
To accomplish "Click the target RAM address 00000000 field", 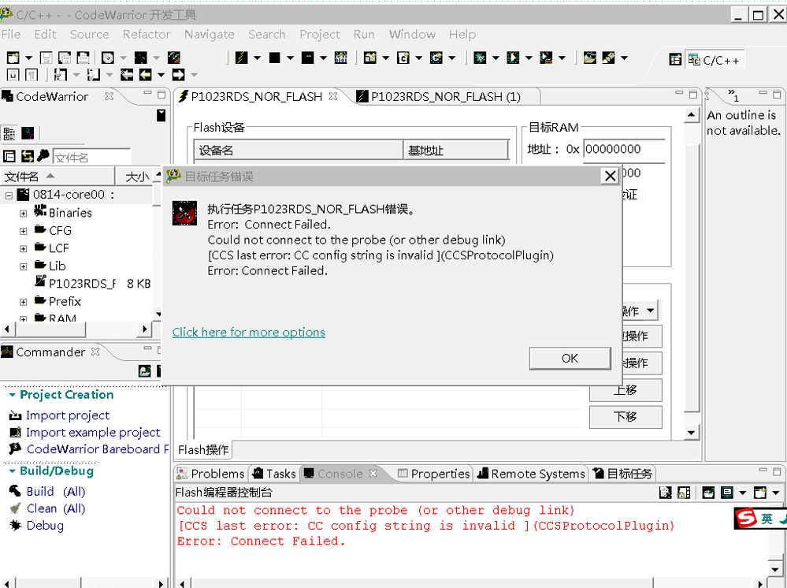I will (x=624, y=149).
